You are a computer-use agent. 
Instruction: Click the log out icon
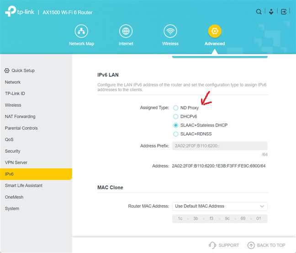(284, 12)
